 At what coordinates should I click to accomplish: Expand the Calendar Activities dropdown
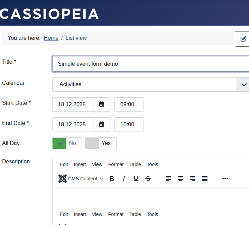point(243,84)
